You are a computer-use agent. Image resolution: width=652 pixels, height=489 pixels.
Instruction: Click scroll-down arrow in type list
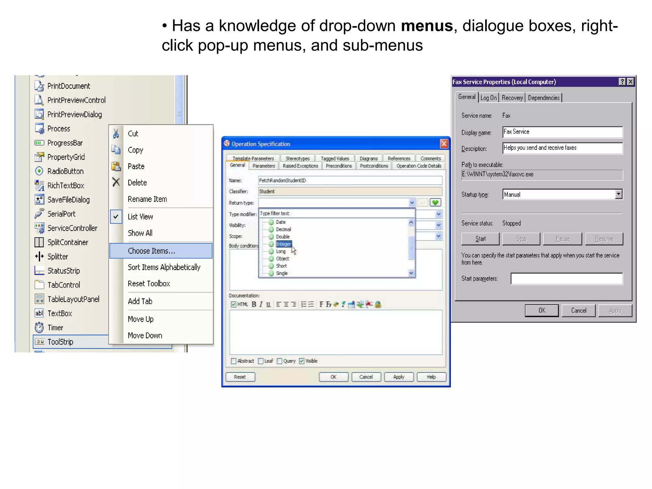[411, 273]
